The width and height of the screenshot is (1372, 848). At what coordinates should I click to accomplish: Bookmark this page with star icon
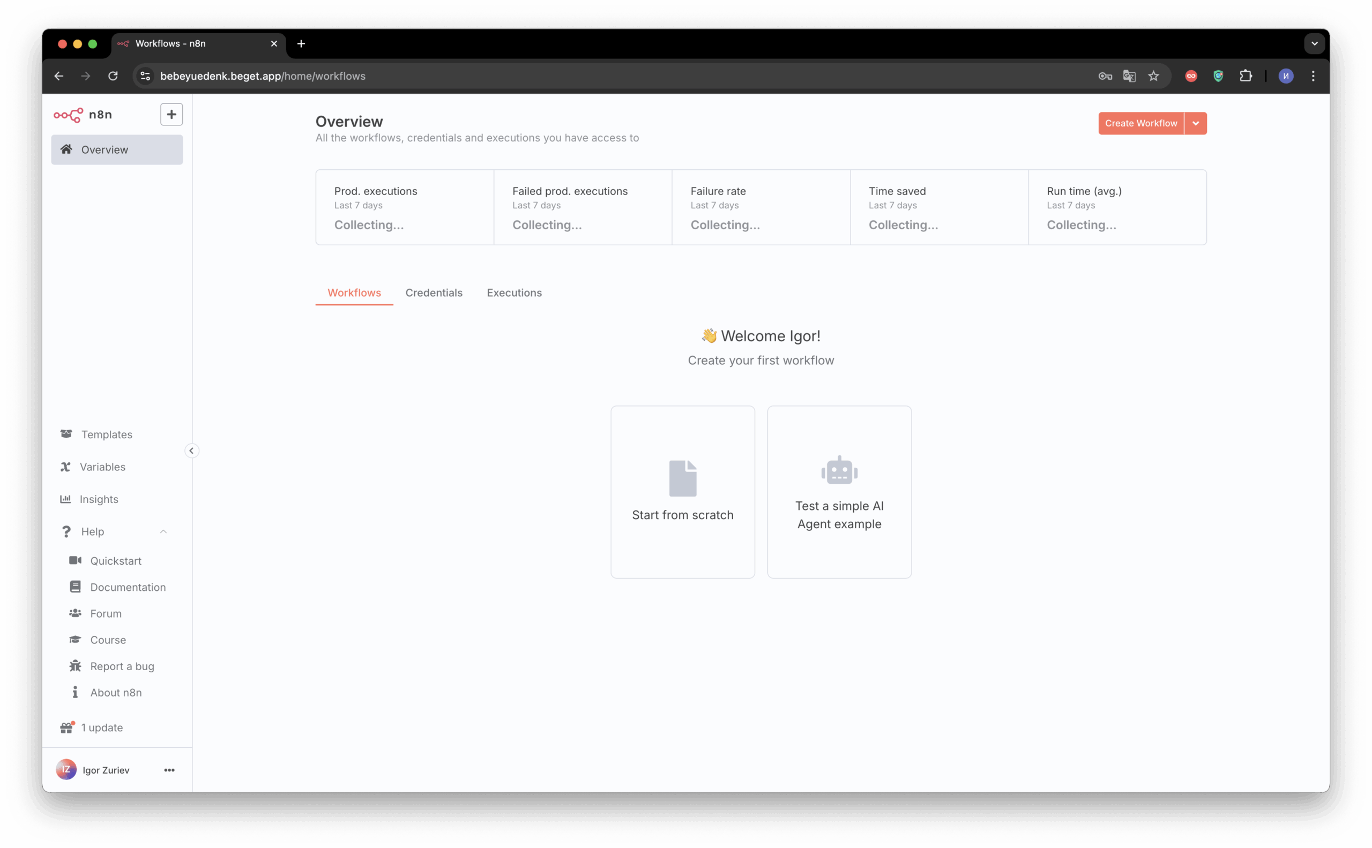click(1153, 76)
